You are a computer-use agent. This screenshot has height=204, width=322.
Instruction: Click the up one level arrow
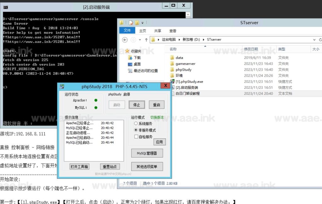(146, 40)
